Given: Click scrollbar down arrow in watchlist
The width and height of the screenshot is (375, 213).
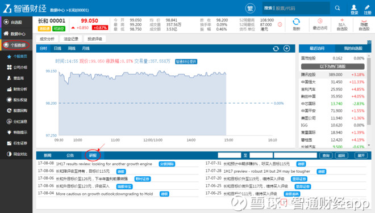Looking at the screenshot, I should 369,145.
